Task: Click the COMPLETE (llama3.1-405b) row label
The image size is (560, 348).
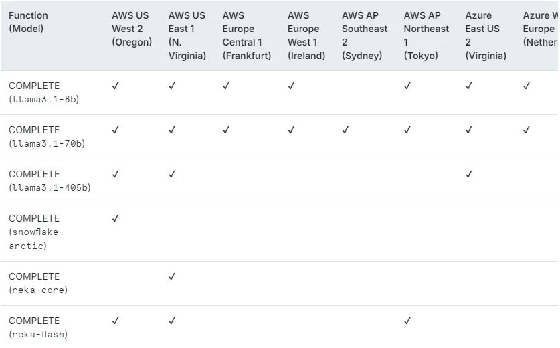Action: (x=50, y=181)
